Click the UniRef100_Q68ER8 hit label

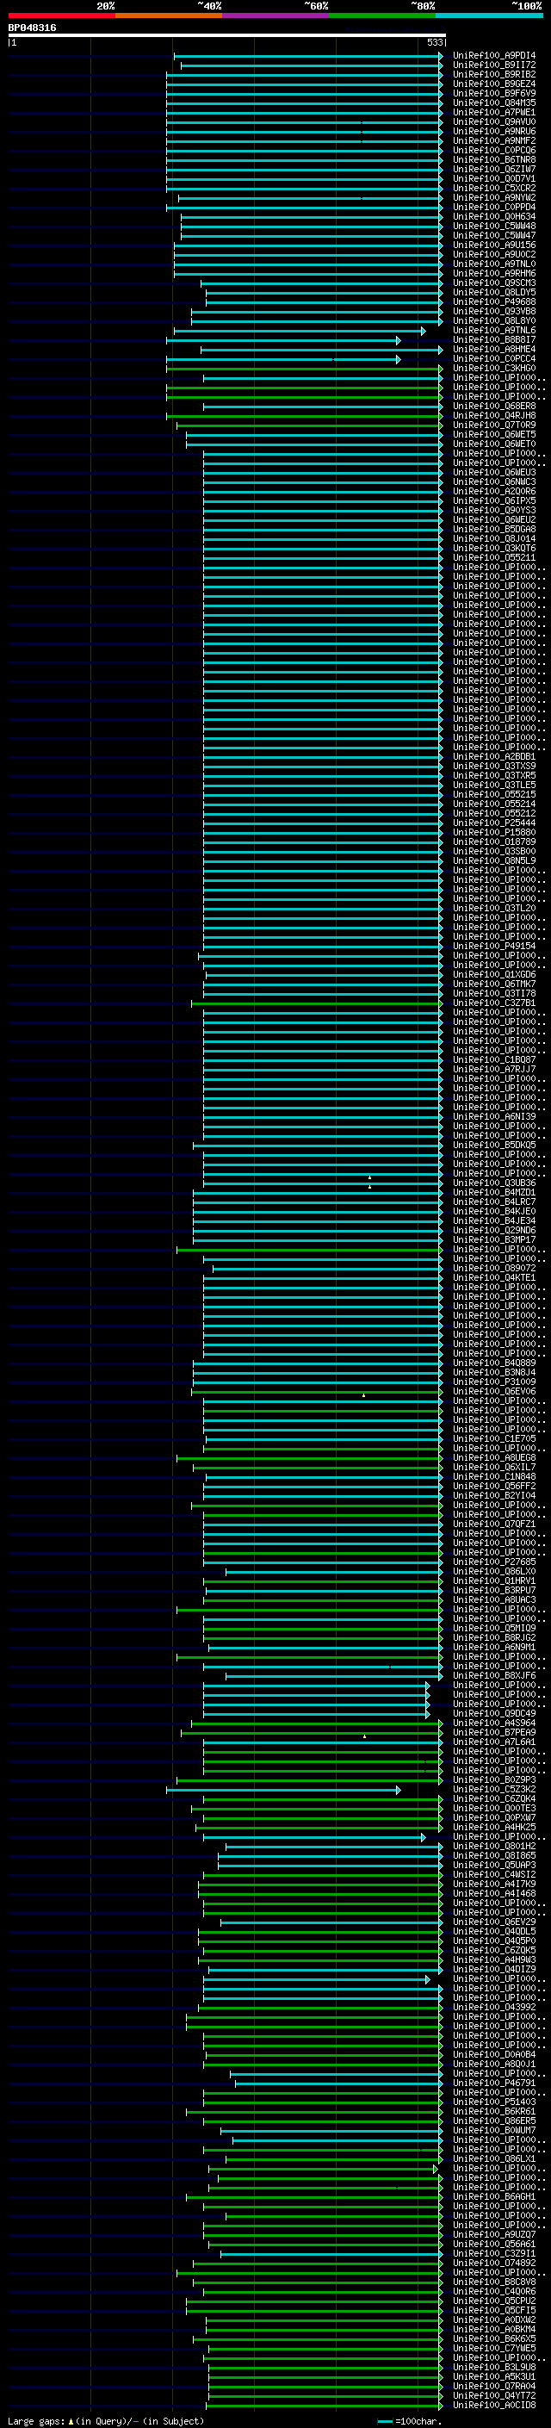click(493, 407)
